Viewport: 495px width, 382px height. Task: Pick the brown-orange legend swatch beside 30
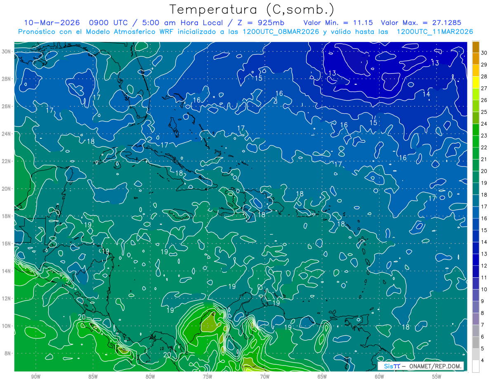tap(476, 47)
